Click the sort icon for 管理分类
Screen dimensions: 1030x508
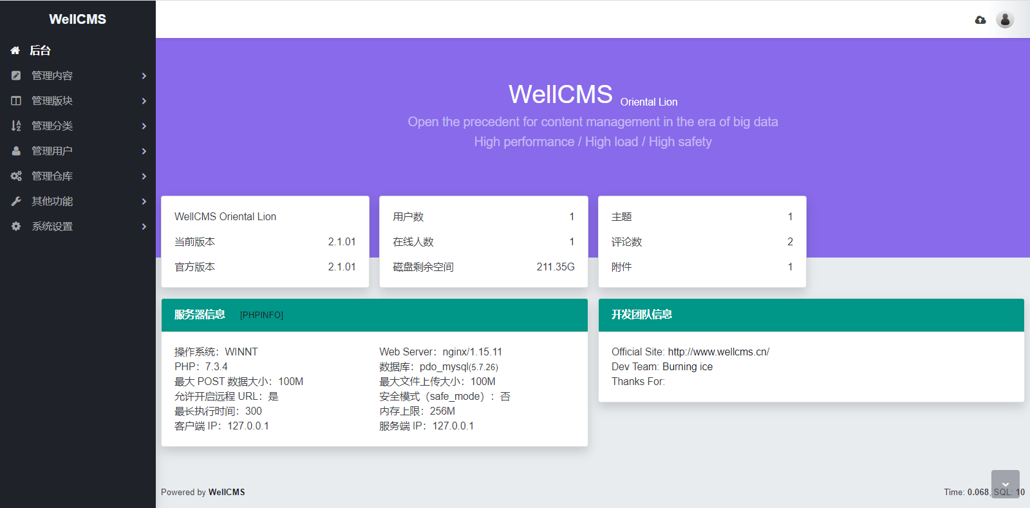click(16, 126)
